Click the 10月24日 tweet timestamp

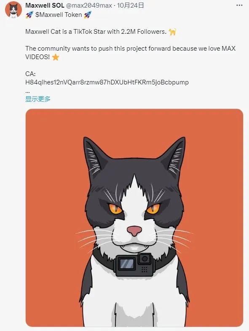click(131, 5)
